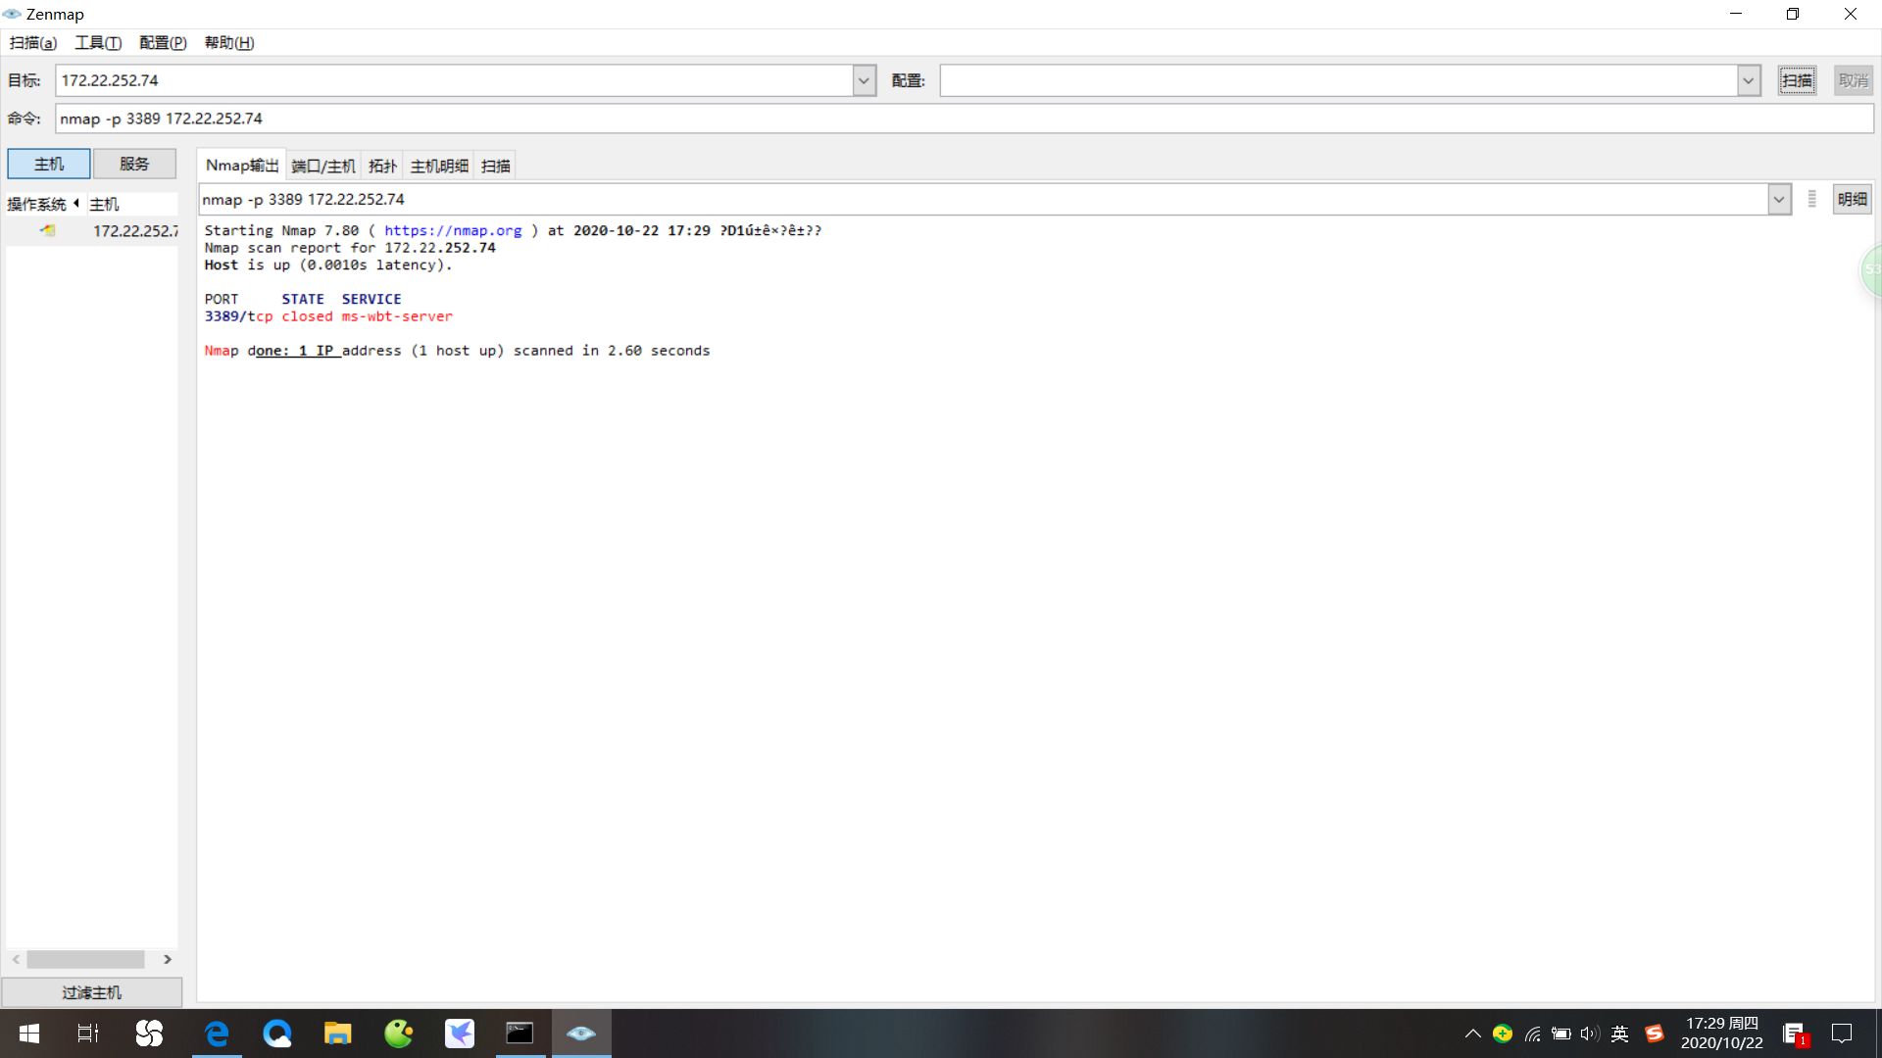Click the Zenmap eye icon in taskbar
The height and width of the screenshot is (1058, 1882).
click(x=581, y=1034)
